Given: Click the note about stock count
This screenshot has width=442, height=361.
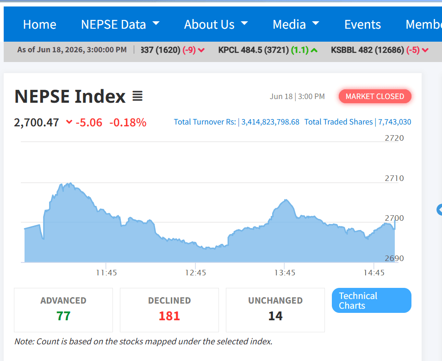Looking at the screenshot, I should tap(143, 341).
